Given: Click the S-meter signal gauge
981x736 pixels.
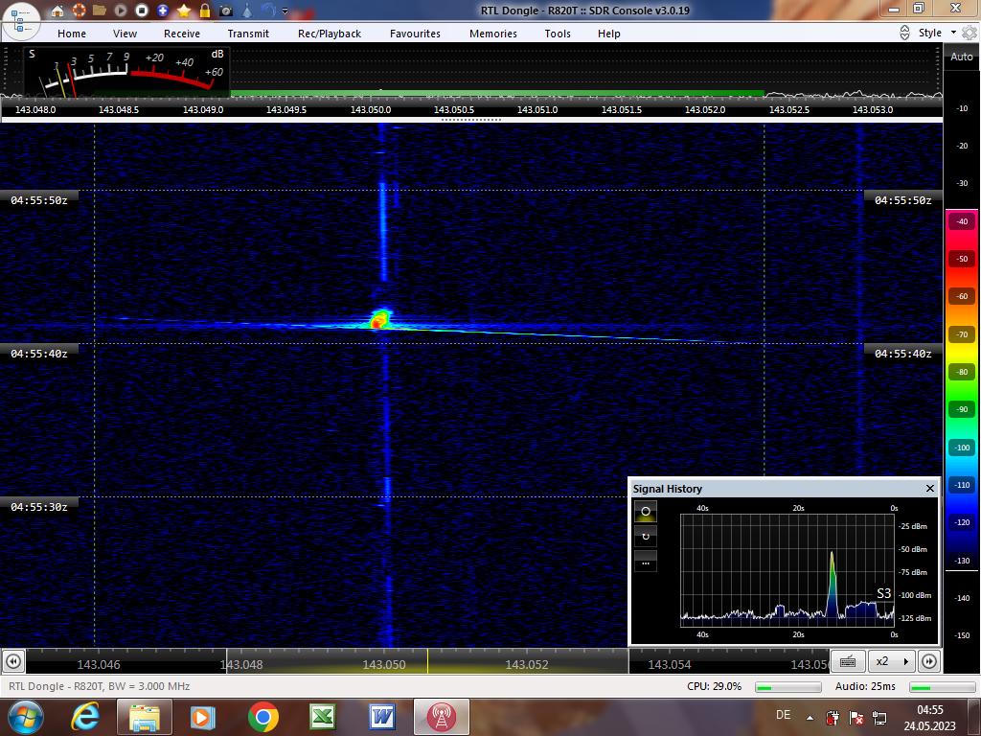Looking at the screenshot, I should point(127,72).
